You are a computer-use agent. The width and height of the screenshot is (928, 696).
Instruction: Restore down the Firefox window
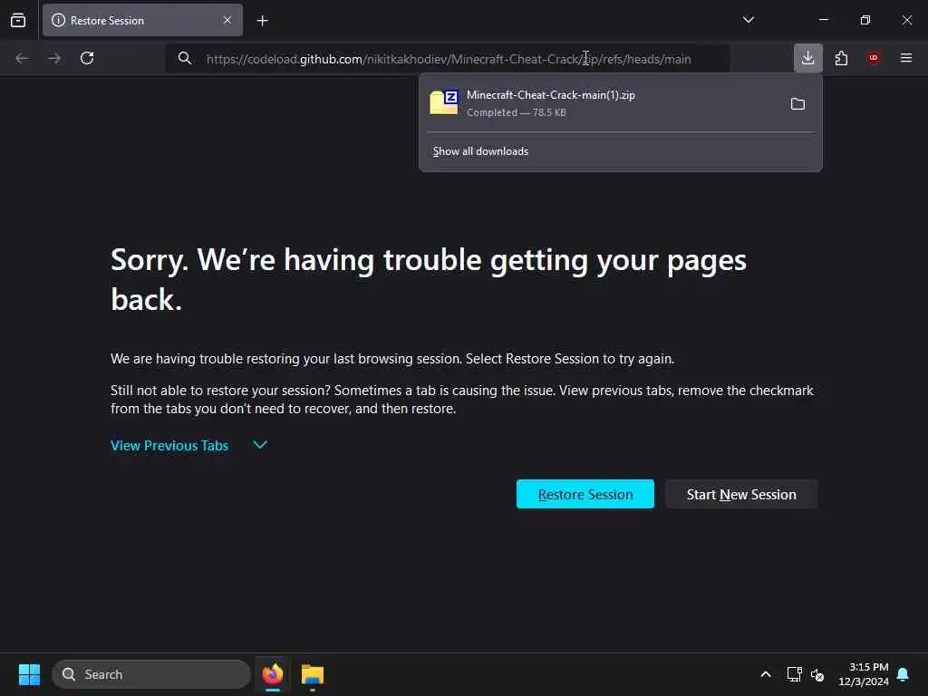[865, 20]
